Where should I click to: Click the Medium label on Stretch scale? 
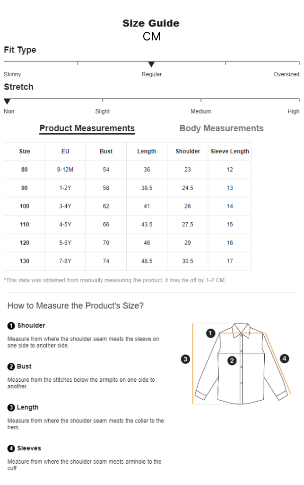point(200,111)
